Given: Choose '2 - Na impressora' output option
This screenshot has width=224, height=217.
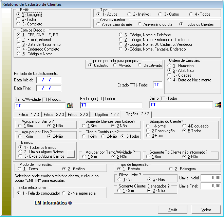Looking at the screenshot, I should [x=63, y=193].
